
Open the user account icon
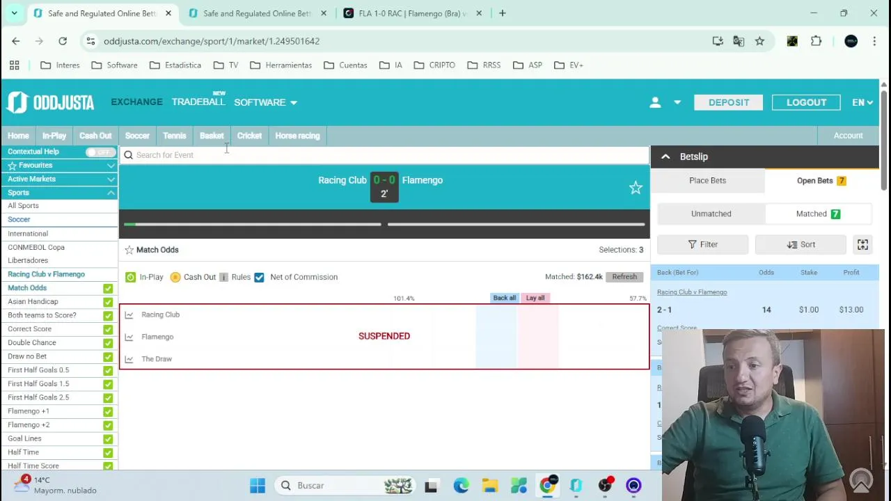[655, 102]
